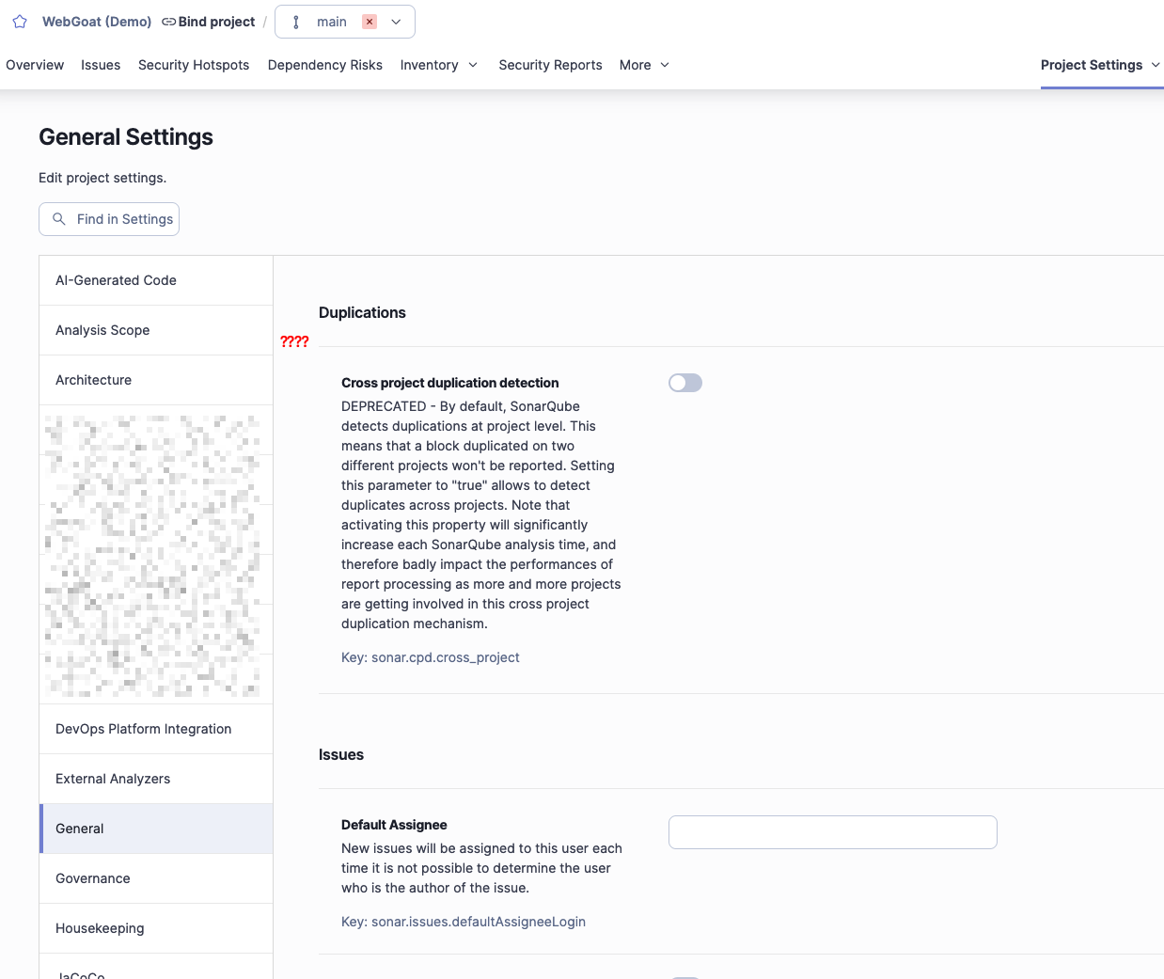Switch to the Issues tab
The image size is (1164, 979).
tap(101, 65)
